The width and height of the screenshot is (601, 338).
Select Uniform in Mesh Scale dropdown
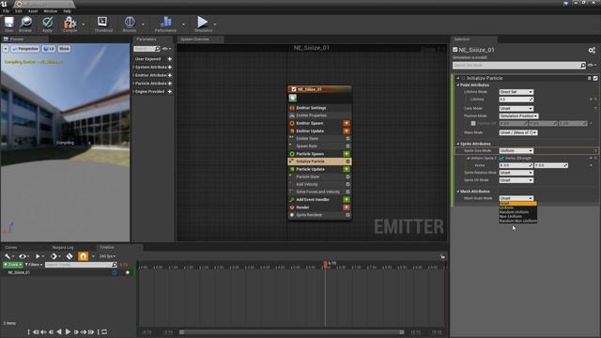[x=517, y=207]
